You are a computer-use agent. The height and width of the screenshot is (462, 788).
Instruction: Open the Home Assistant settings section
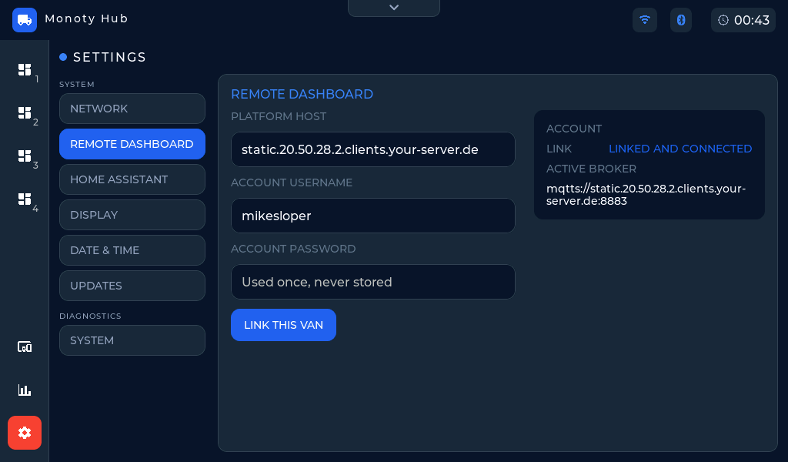pyautogui.click(x=132, y=179)
